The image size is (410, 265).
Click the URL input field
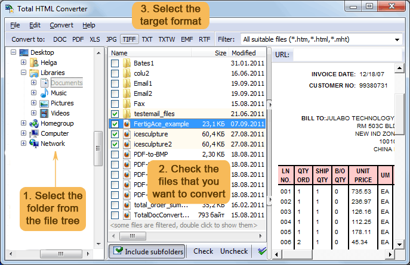click(348, 55)
